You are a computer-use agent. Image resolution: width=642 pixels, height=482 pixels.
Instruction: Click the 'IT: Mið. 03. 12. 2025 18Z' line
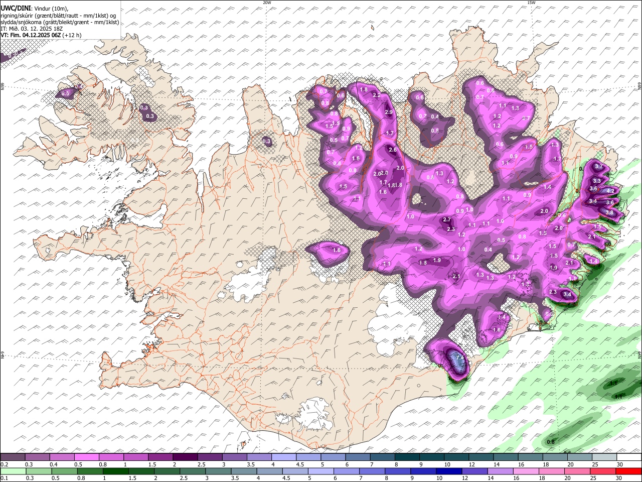(x=32, y=29)
